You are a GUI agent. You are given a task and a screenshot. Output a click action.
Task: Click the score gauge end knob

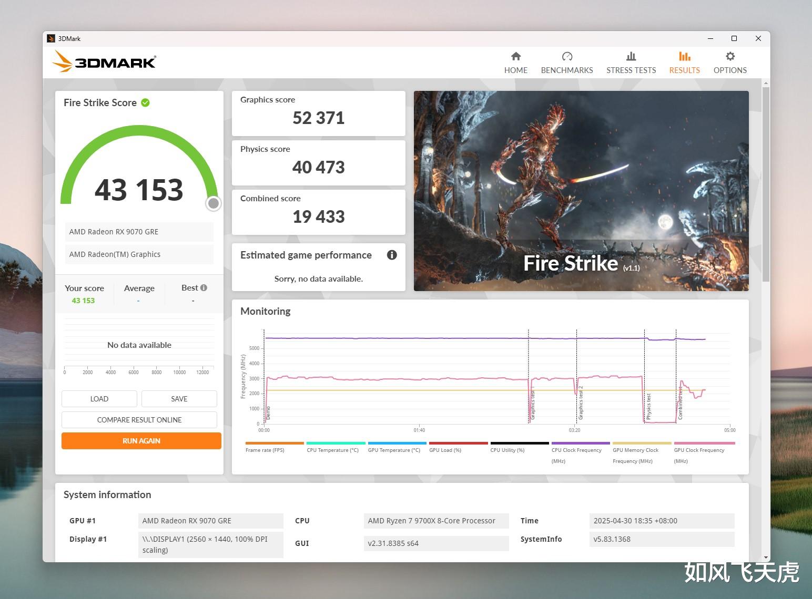tap(213, 203)
